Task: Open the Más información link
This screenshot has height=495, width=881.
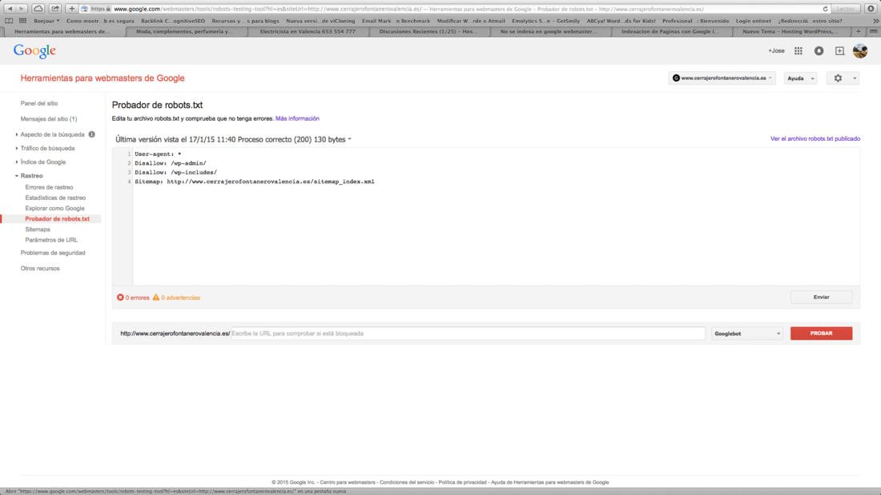Action: pyautogui.click(x=297, y=118)
